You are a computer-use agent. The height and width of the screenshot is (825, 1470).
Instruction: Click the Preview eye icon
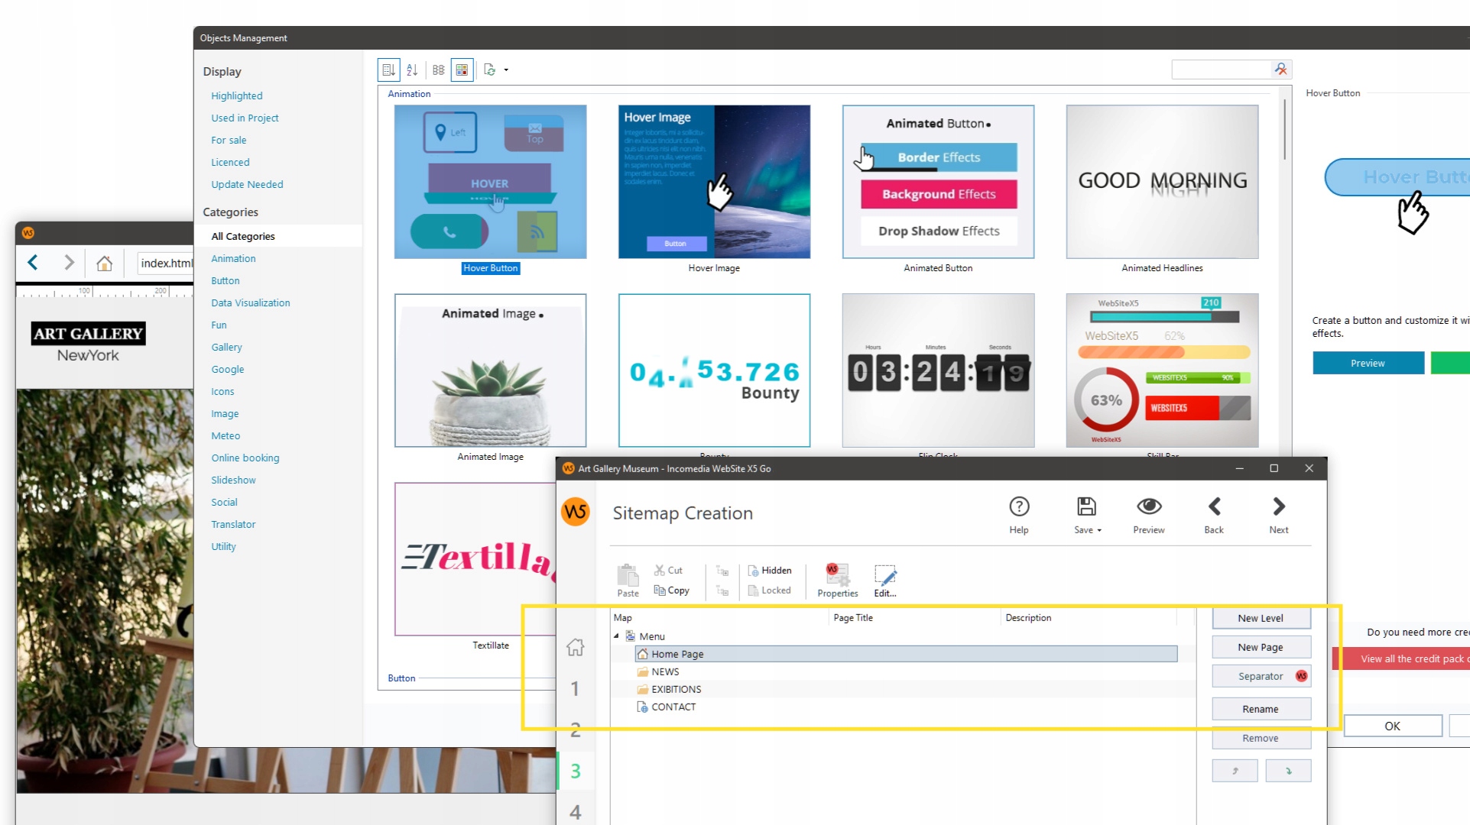tap(1148, 507)
